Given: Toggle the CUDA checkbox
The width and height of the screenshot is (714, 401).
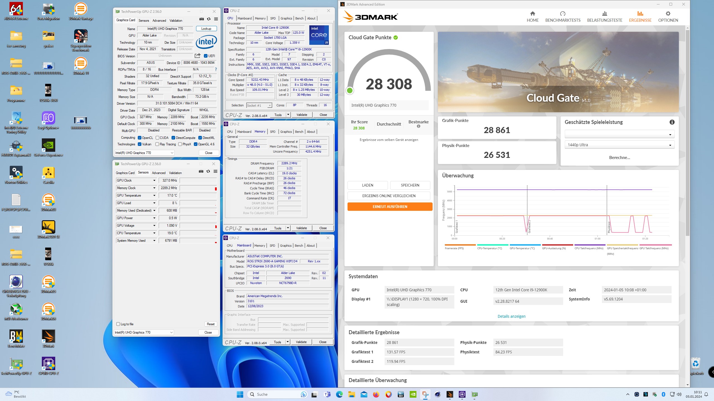Looking at the screenshot, I should (157, 138).
